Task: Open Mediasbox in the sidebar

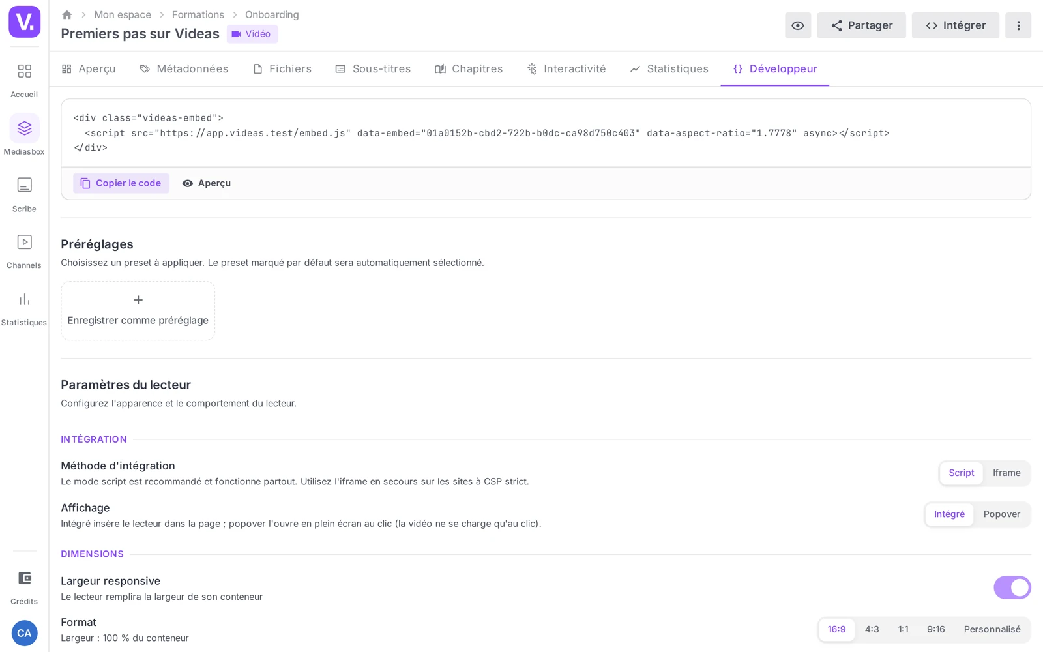Action: (x=24, y=136)
